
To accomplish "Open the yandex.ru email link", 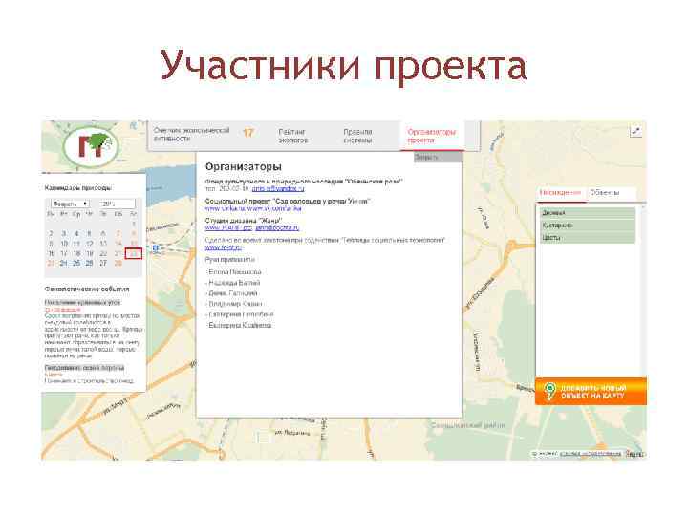I will [278, 188].
